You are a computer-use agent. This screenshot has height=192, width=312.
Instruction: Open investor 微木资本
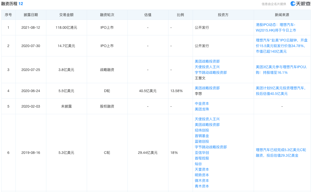point(202,181)
